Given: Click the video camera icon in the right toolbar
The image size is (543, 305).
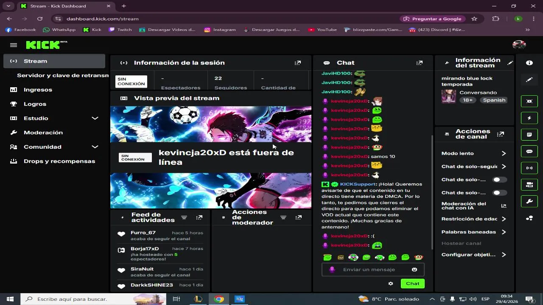Looking at the screenshot, I should tap(529, 185).
